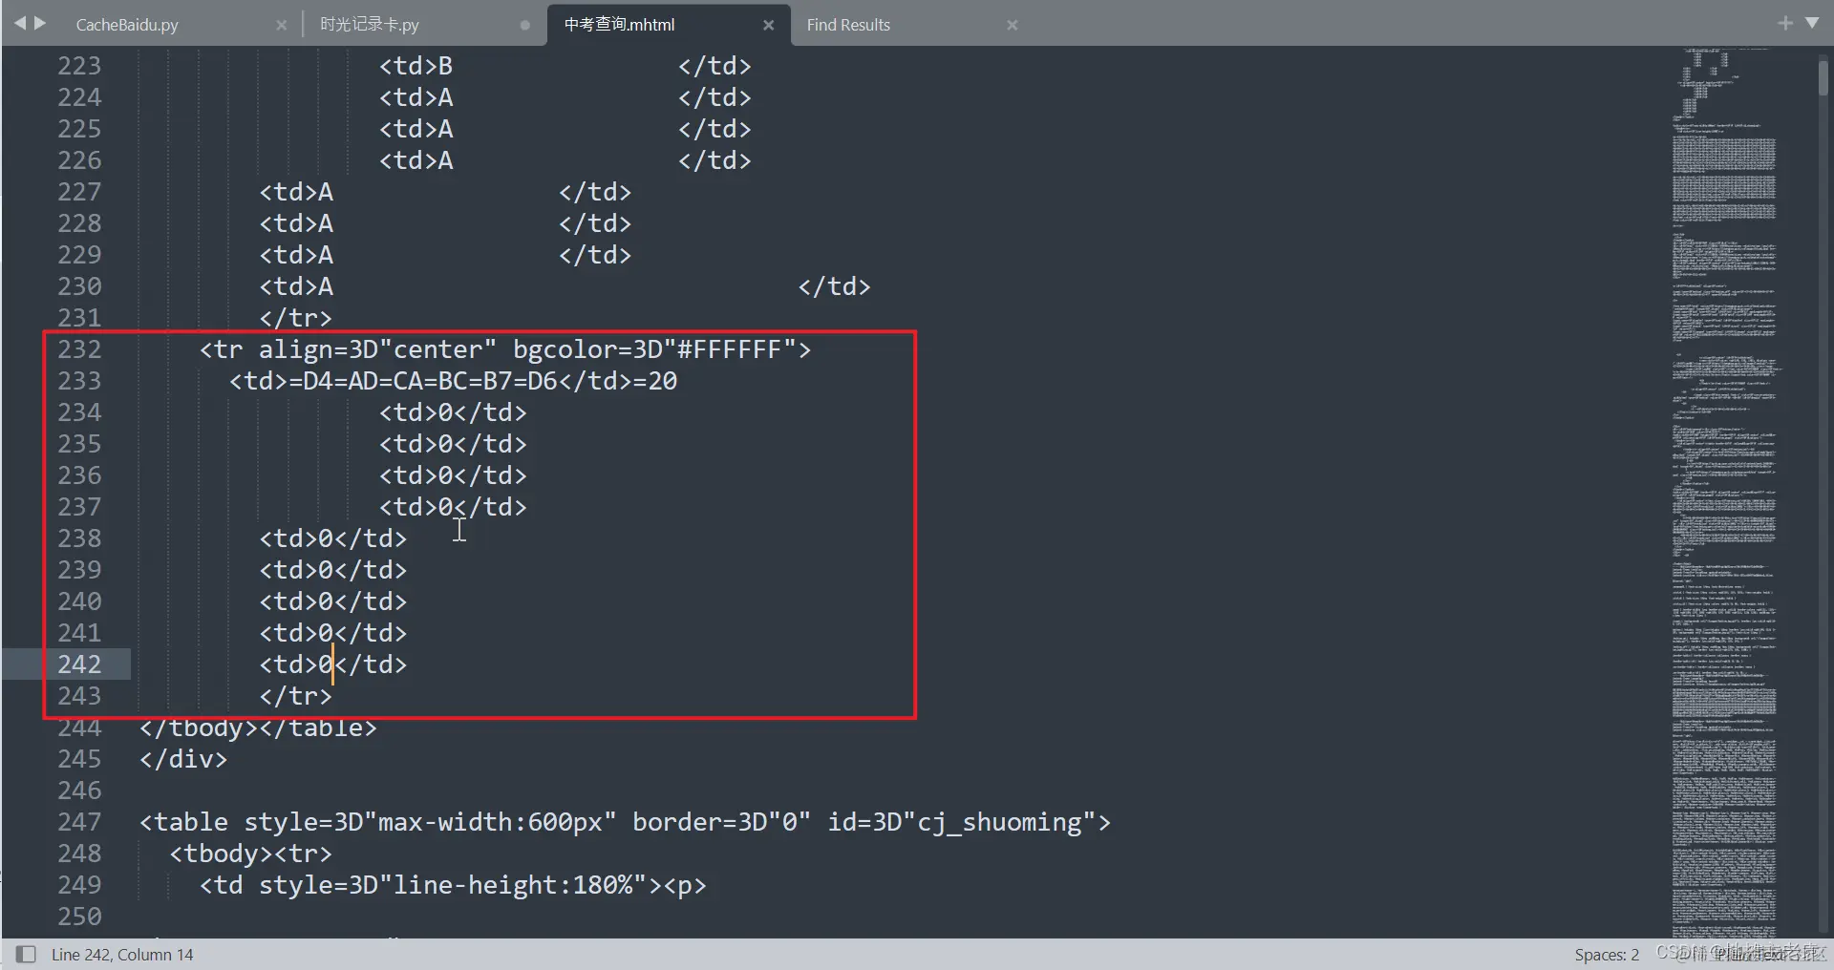The image size is (1834, 970).
Task: Add a new tab with plus icon
Action: 1784,23
